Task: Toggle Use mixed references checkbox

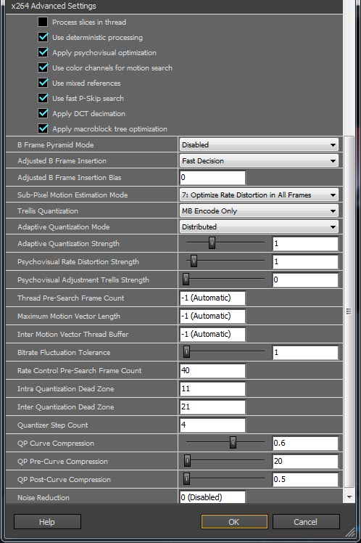Action: pyautogui.click(x=43, y=83)
